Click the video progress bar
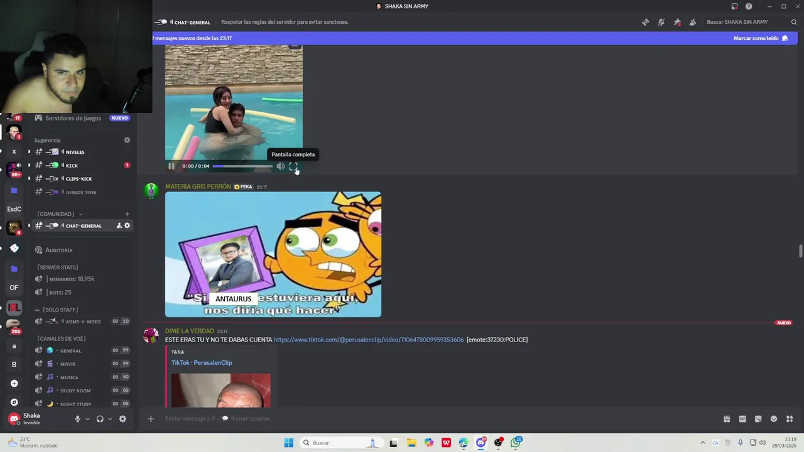The height and width of the screenshot is (452, 804). 242,166
